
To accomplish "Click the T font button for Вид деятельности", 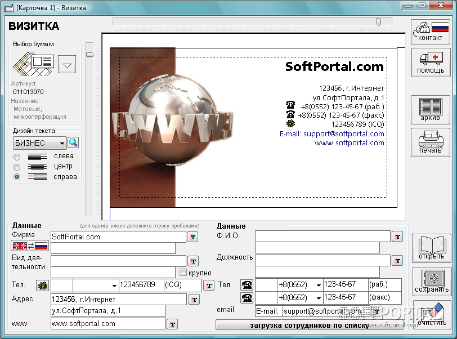I will tap(193, 261).
